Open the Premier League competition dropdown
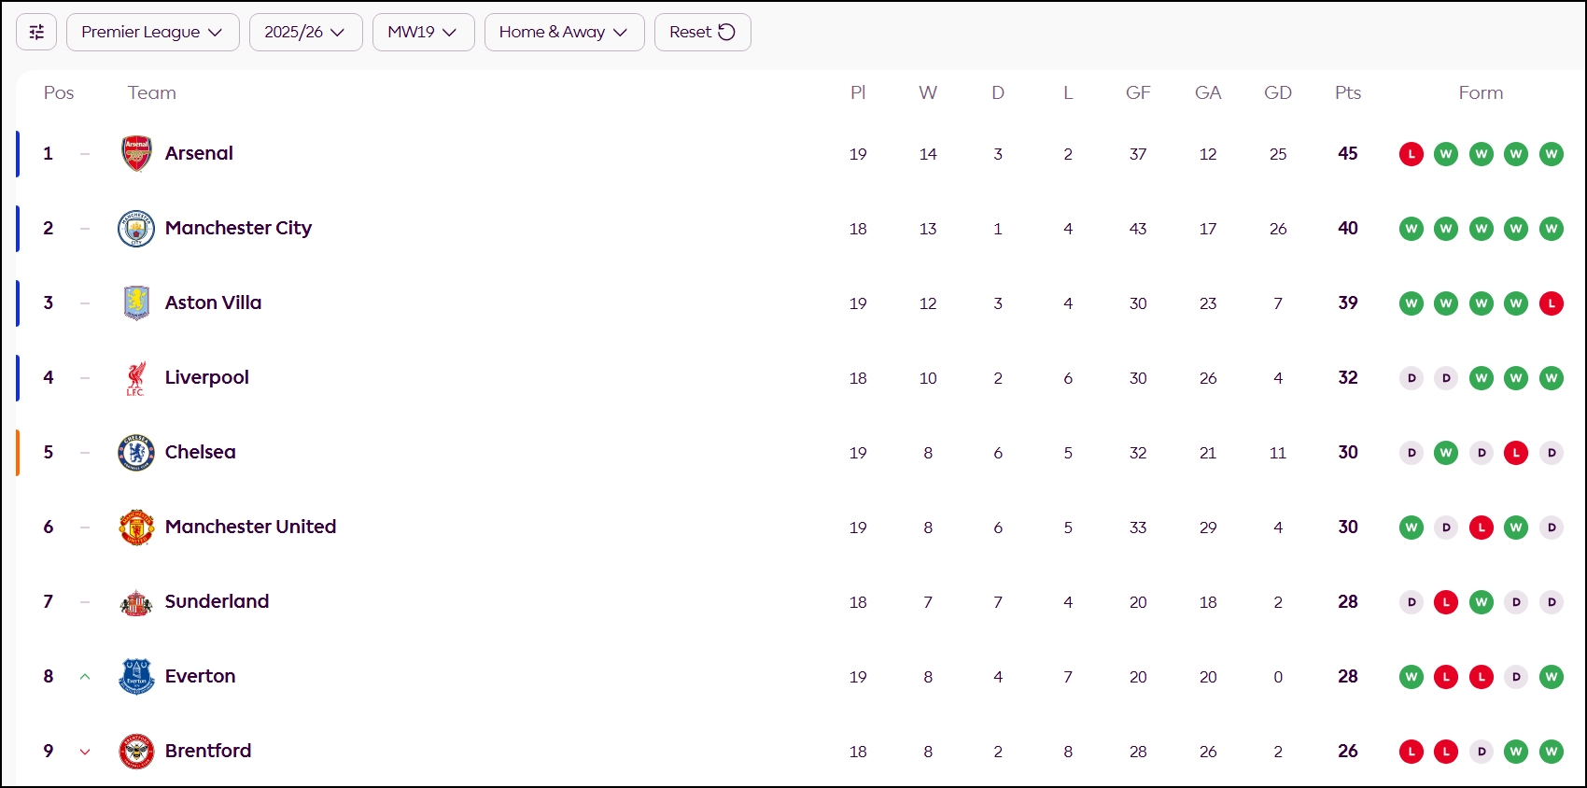Viewport: 1587px width, 788px height. 152,32
